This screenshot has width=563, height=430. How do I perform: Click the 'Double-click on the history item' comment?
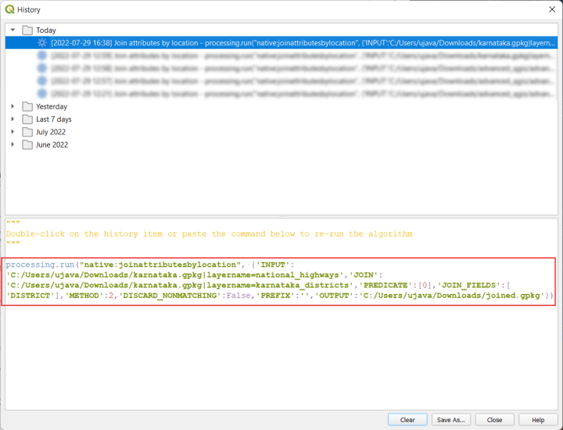[209, 234]
